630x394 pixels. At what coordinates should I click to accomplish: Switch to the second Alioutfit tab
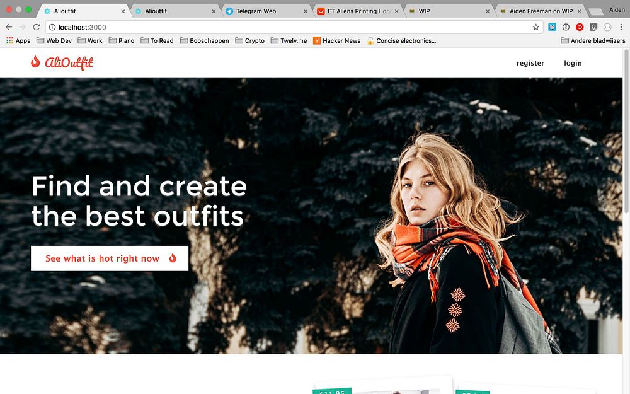[x=175, y=11]
